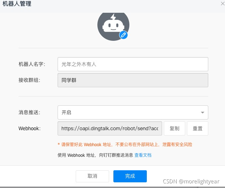
Task: Click the text 使用 Webhook 地址，向钉钉群推送消息
Action: pyautogui.click(x=95, y=155)
